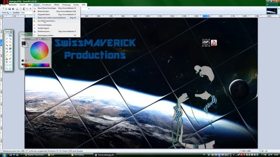Select the Paint Bucket tool
Image resolution: width=280 pixels, height=157 pixels.
(7, 48)
